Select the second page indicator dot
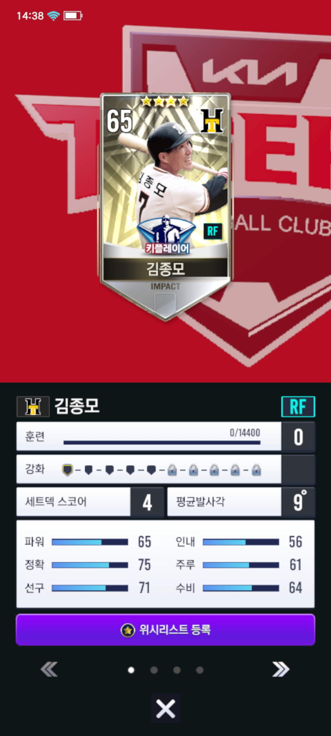This screenshot has height=736, width=331. [x=154, y=670]
